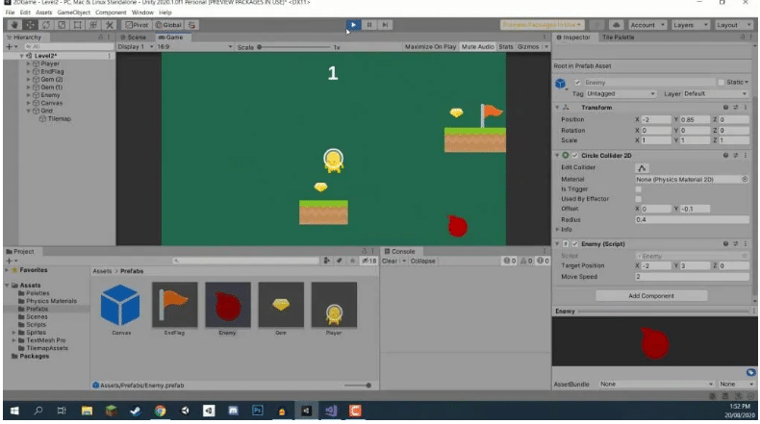760x424 pixels.
Task: Open the Tag dropdown showing Untagged
Action: point(625,93)
